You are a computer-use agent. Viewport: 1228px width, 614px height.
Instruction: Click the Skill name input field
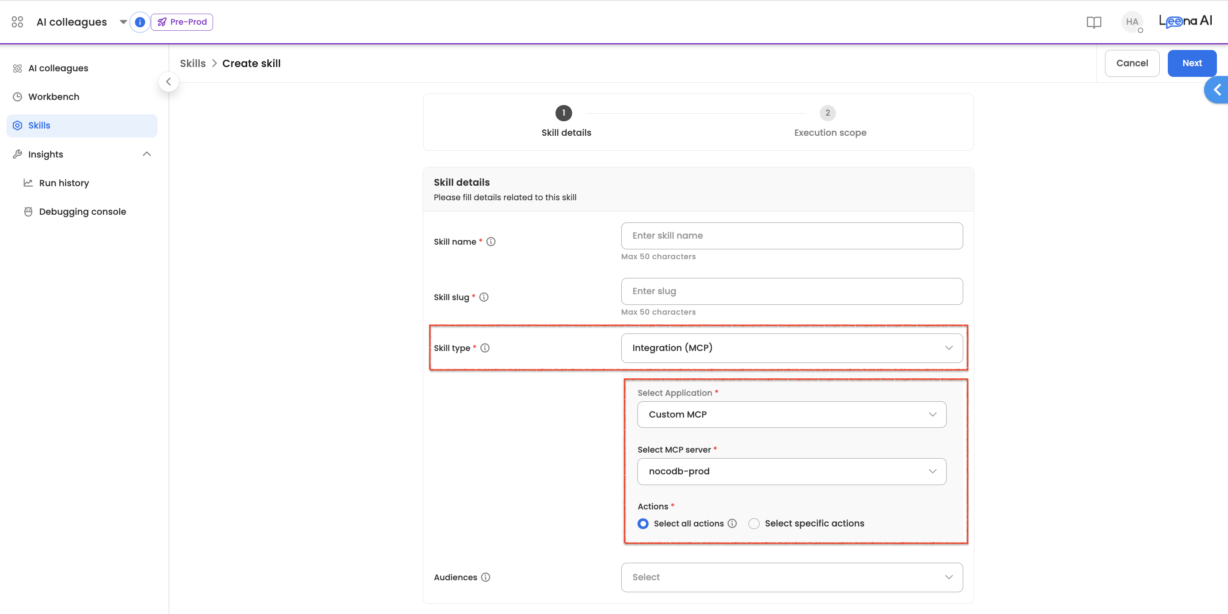click(x=791, y=236)
